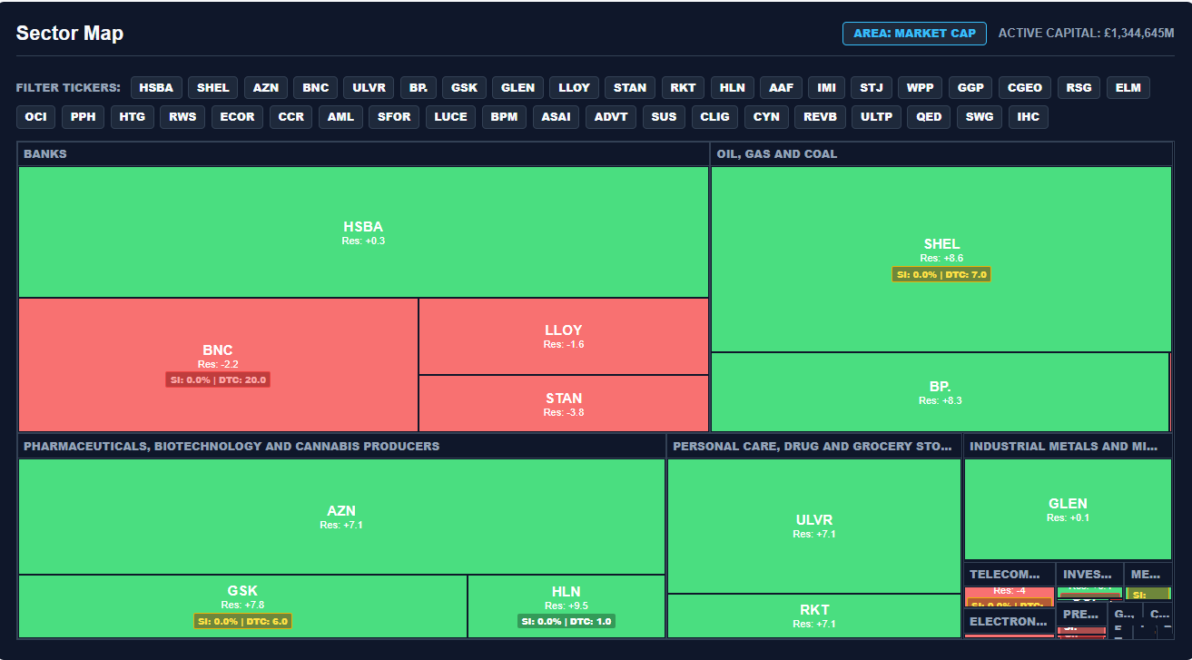Pick the CGEO ticker filter

pos(1026,88)
